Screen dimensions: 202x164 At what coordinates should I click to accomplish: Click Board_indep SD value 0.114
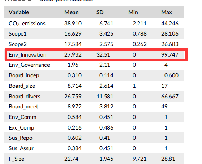pos(106,75)
